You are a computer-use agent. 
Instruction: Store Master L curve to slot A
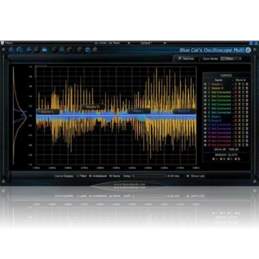(x=236, y=84)
